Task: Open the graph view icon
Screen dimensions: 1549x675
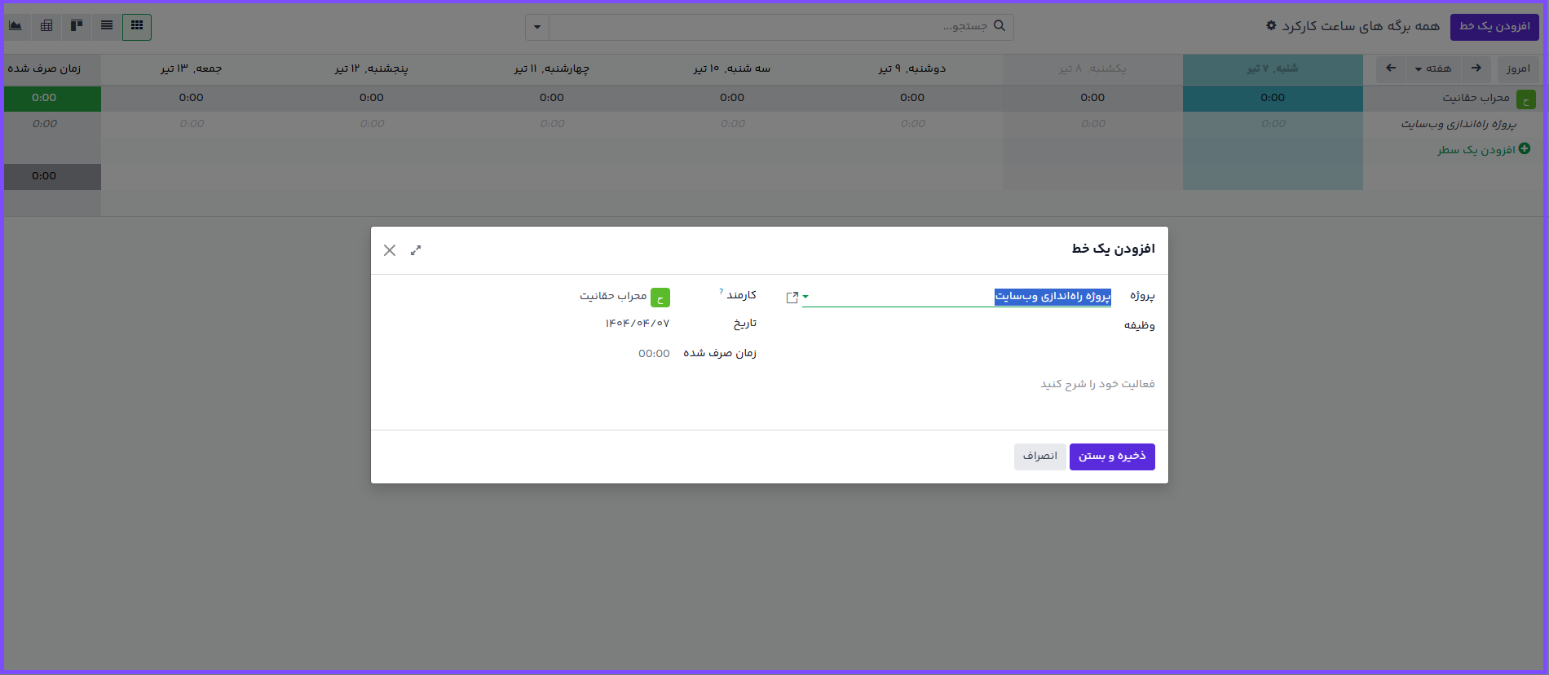Action: [x=15, y=26]
